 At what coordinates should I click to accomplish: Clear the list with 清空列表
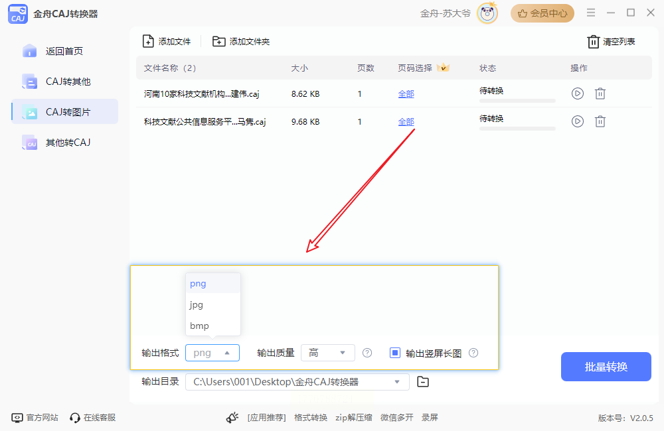(x=611, y=42)
